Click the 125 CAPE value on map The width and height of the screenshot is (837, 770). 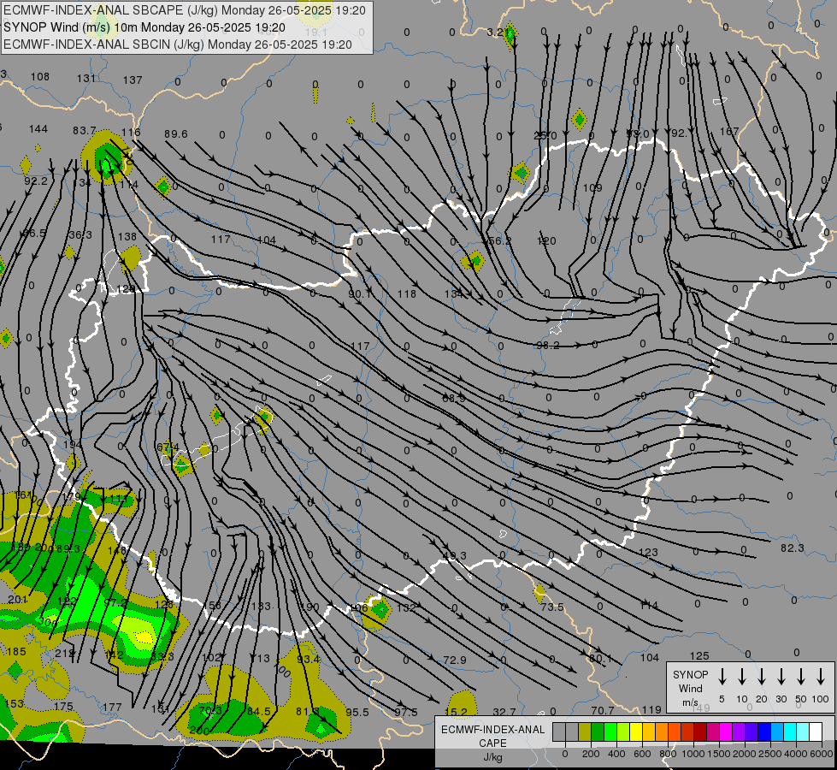click(699, 655)
